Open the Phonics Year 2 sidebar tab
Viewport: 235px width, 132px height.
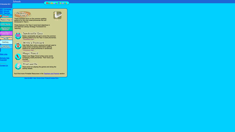point(6,20)
